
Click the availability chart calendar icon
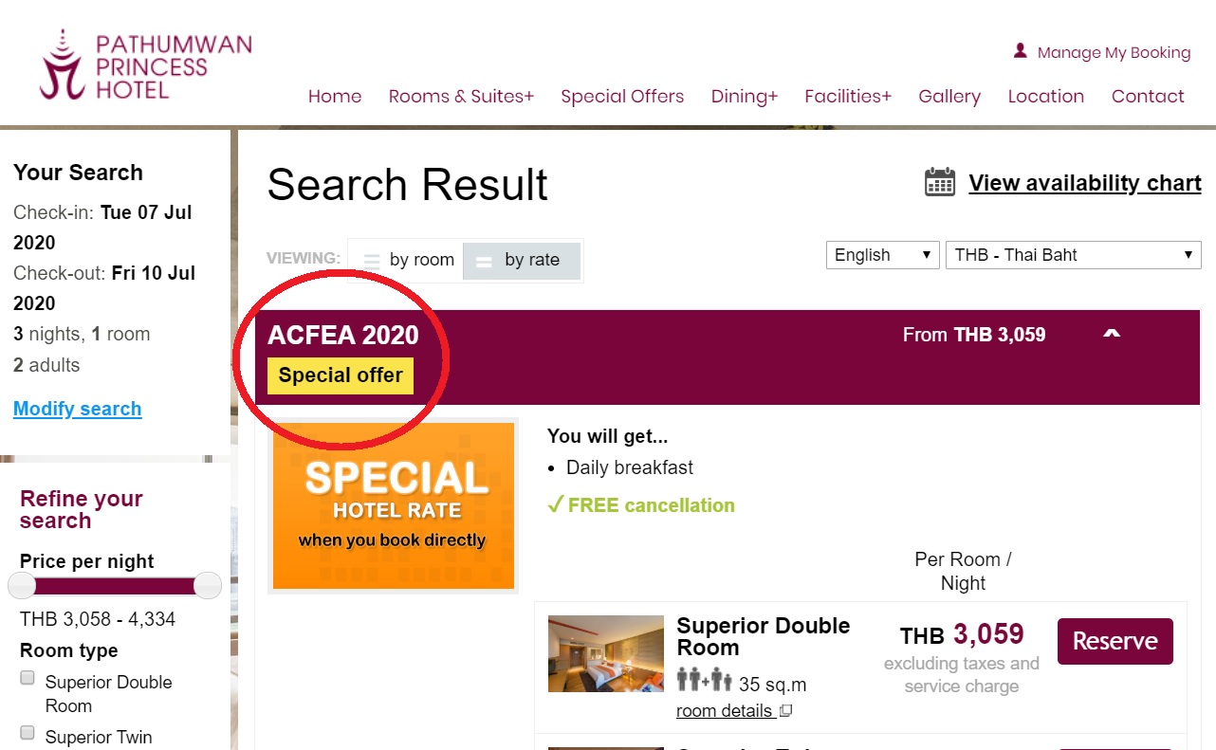click(940, 182)
